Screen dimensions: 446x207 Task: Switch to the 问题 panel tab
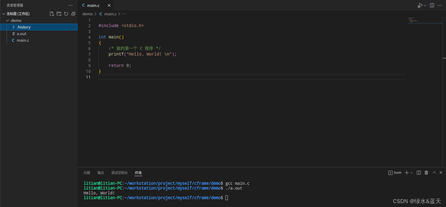coord(87,173)
